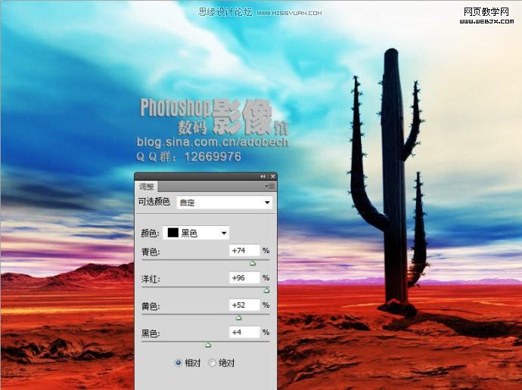Click the 洋红 value field showing +96
This screenshot has width=522, height=390.
tap(244, 278)
